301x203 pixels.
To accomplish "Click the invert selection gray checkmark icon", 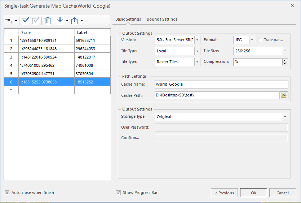I will (x=35, y=21).
